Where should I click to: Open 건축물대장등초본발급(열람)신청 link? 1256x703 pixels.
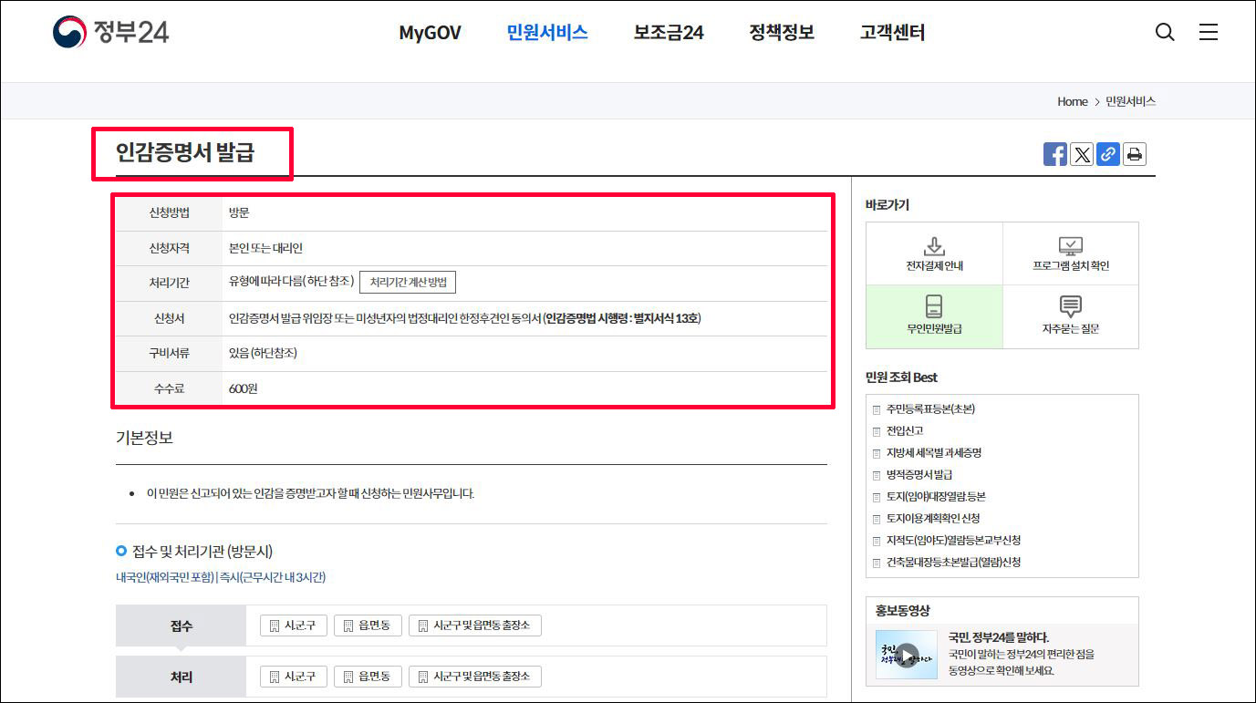tap(953, 562)
